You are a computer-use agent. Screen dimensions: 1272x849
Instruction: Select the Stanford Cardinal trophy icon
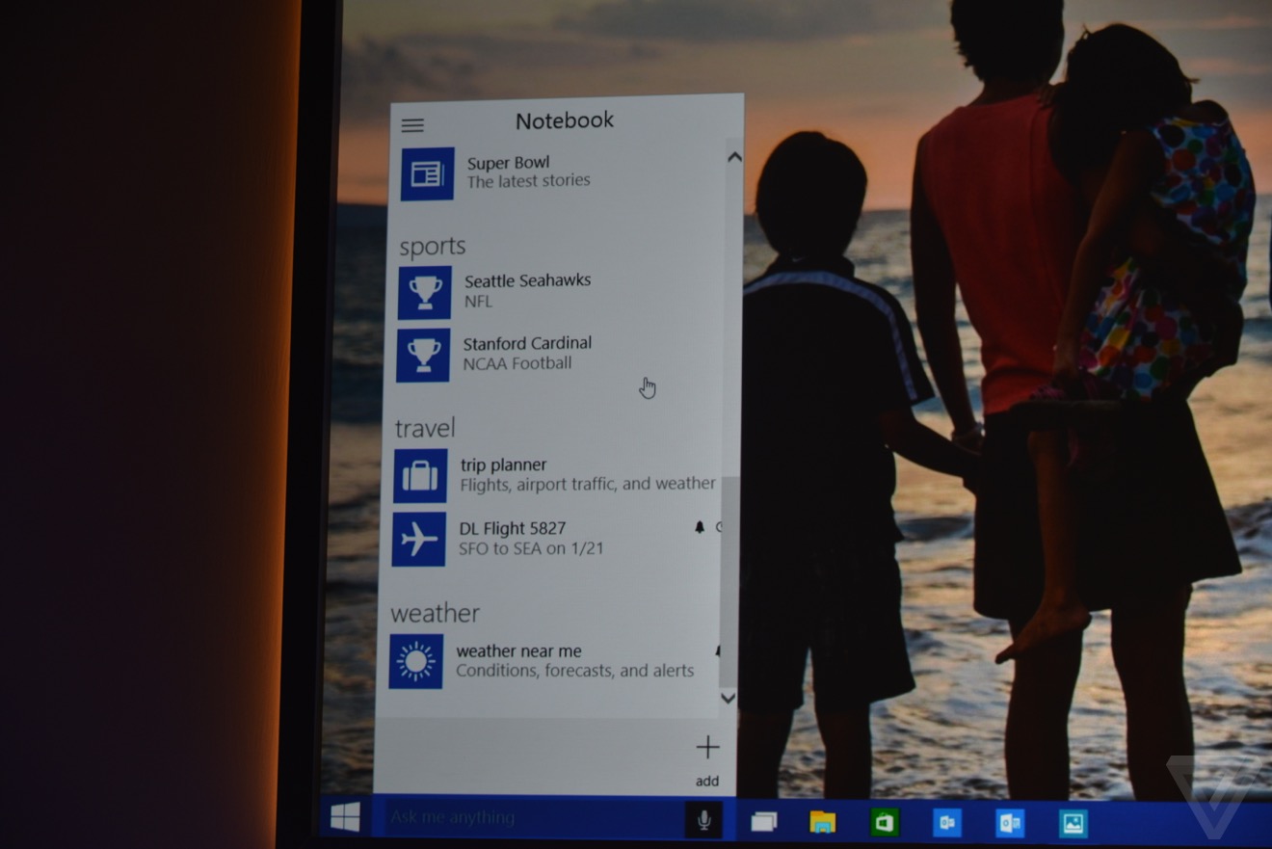click(423, 355)
